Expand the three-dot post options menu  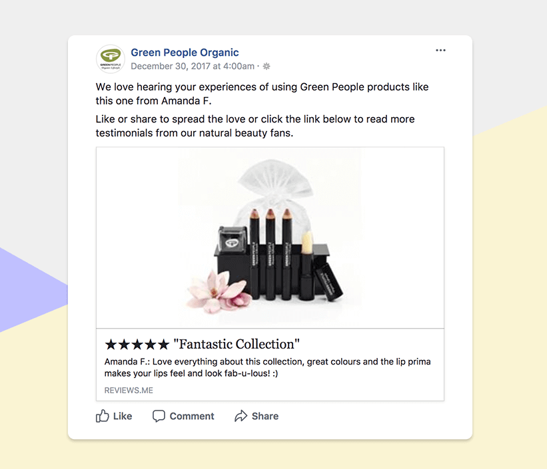click(440, 51)
